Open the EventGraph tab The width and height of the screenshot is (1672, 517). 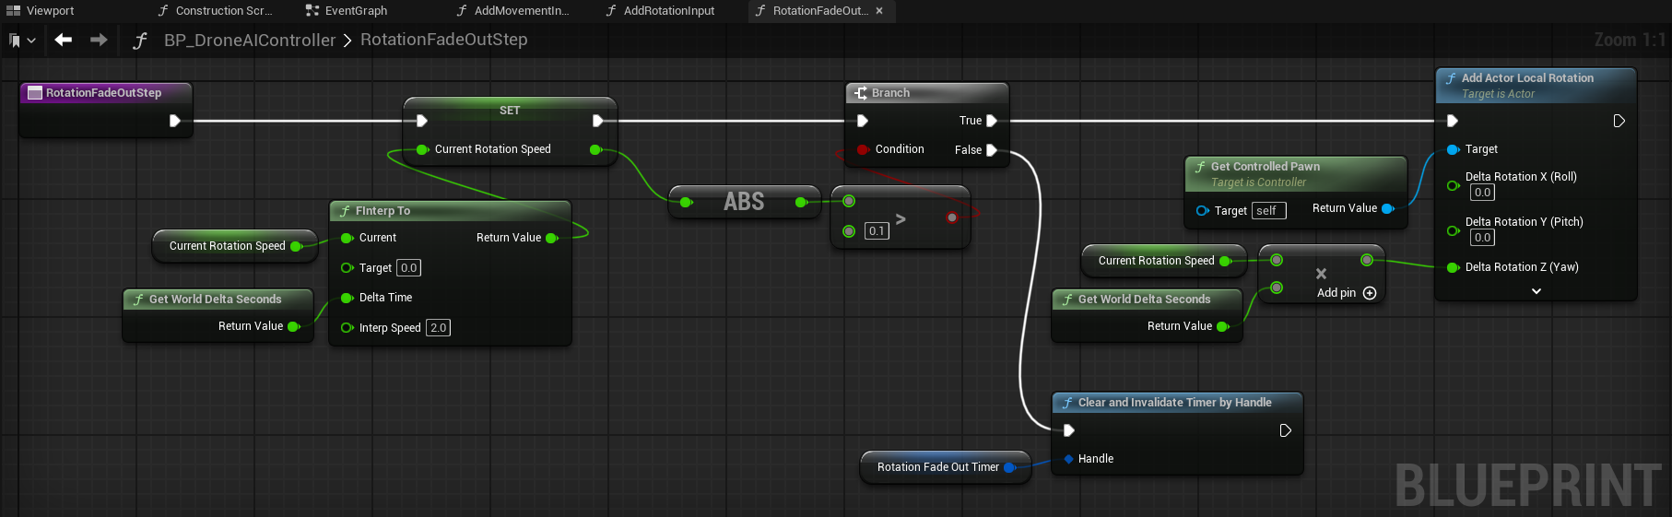click(355, 11)
